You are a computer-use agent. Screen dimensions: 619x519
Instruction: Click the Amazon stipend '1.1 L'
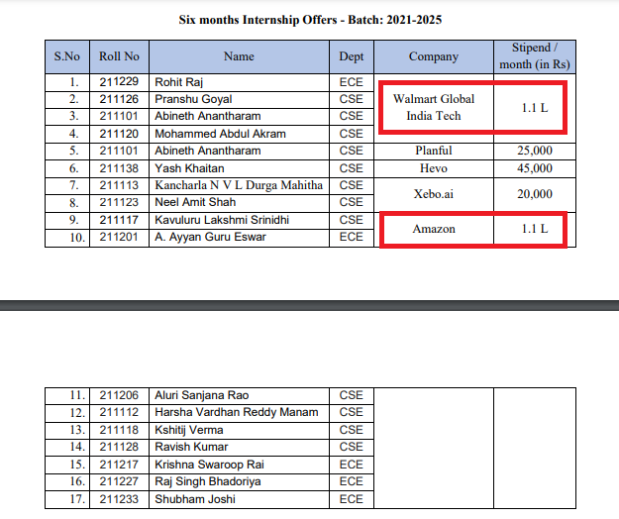(x=535, y=229)
